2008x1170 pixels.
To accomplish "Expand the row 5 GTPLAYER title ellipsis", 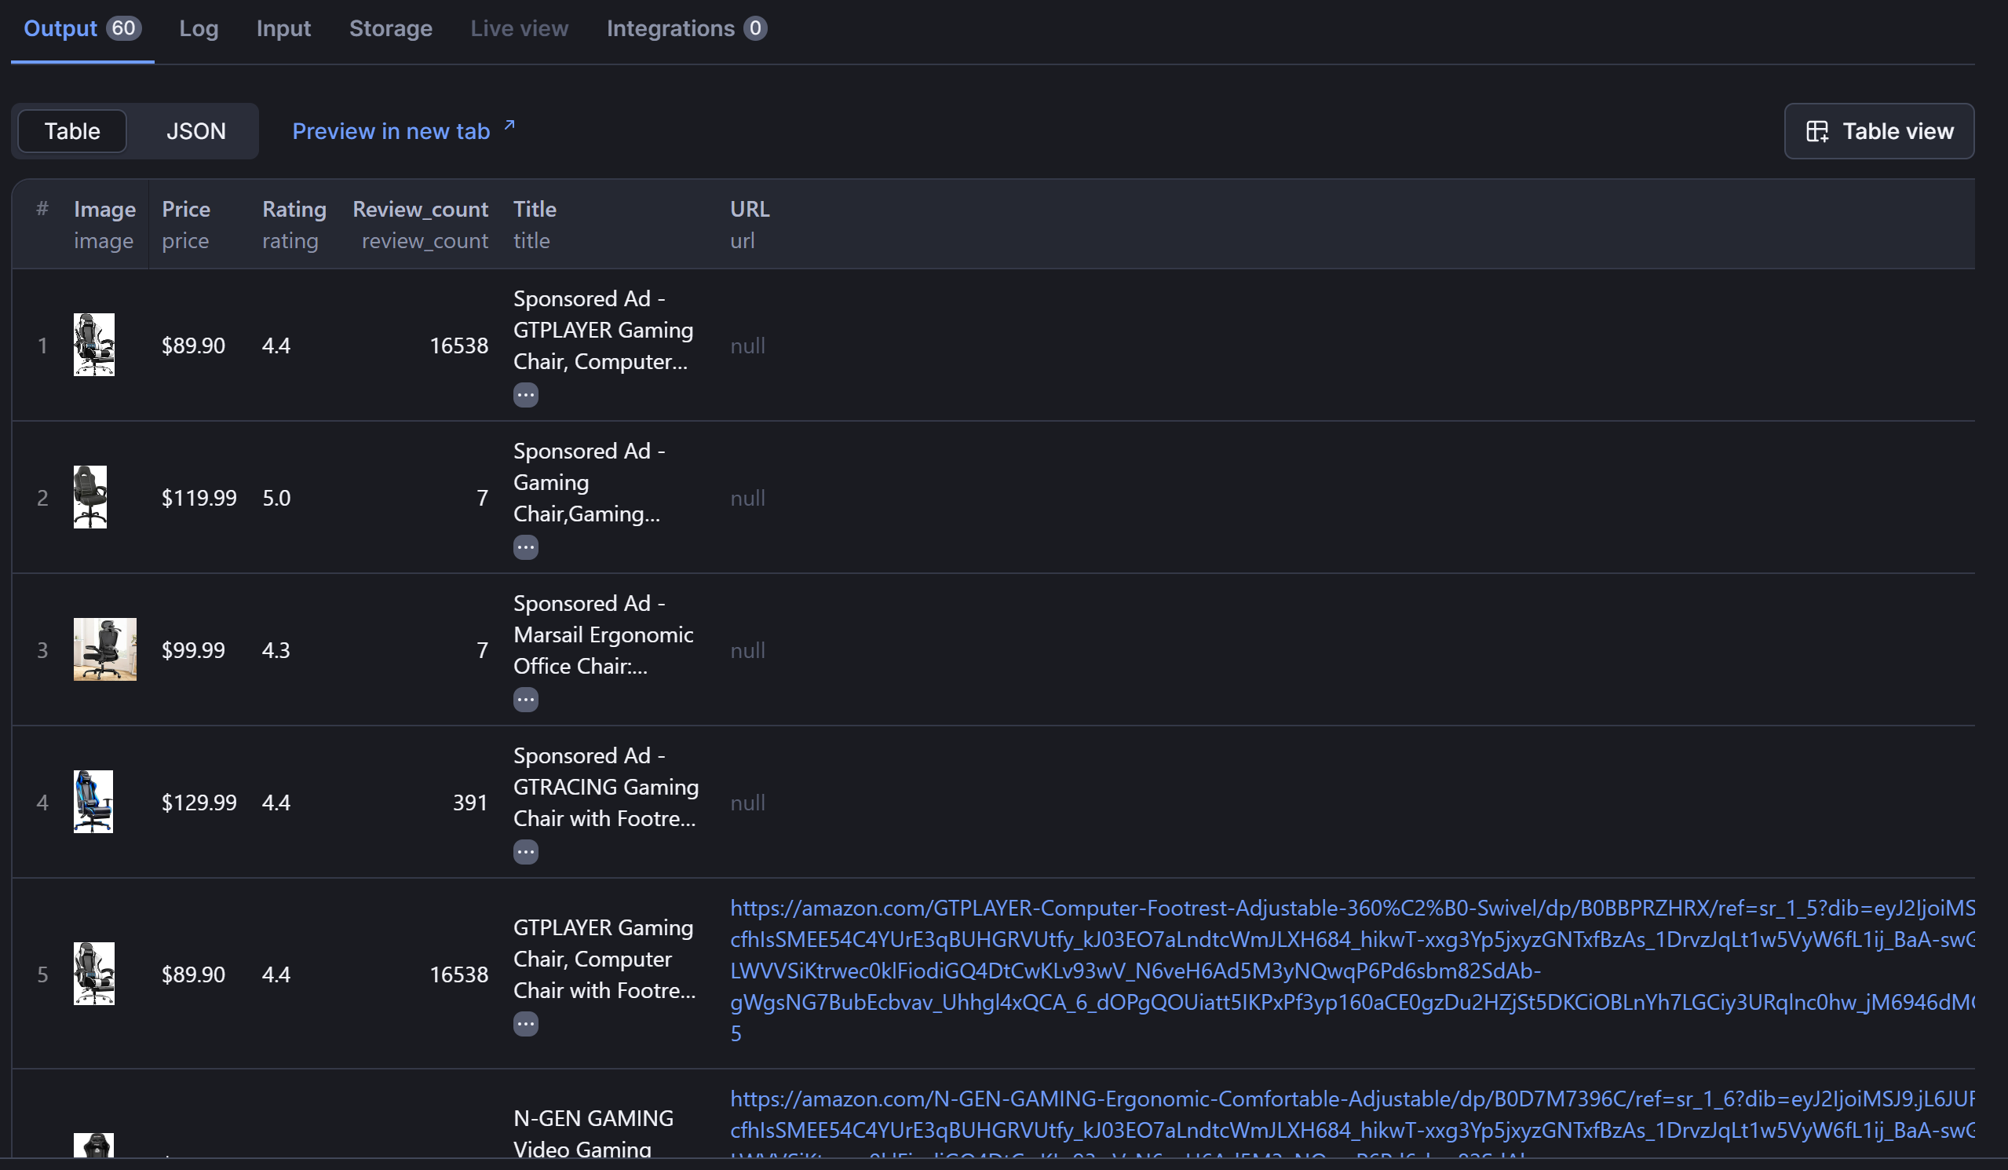I will click(525, 1023).
